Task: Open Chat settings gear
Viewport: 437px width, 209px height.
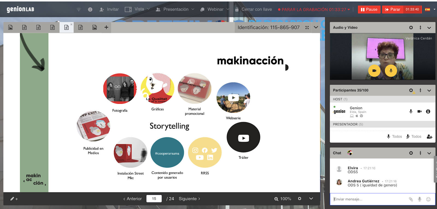Action: click(x=411, y=153)
